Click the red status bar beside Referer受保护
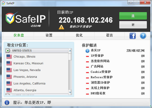 (x=88, y=78)
